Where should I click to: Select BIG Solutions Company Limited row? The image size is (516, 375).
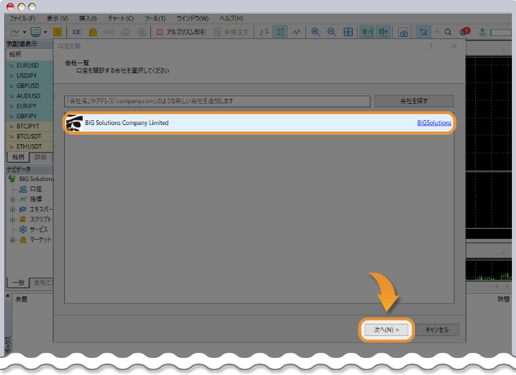pyautogui.click(x=259, y=123)
